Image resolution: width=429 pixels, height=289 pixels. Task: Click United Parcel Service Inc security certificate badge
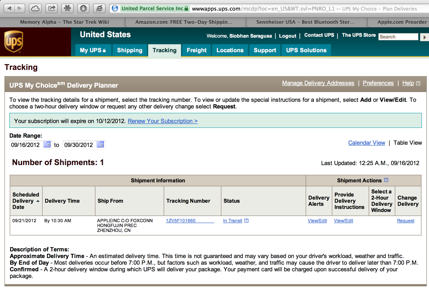click(x=155, y=9)
